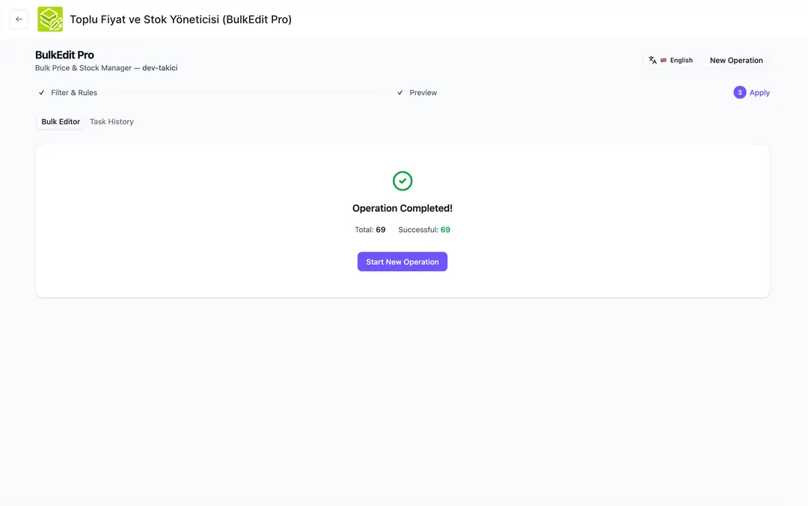The image size is (808, 506).
Task: Click the translate language icon
Action: pyautogui.click(x=652, y=61)
